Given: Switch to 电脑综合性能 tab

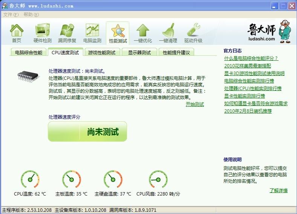Looking at the screenshot, I should (29, 52).
